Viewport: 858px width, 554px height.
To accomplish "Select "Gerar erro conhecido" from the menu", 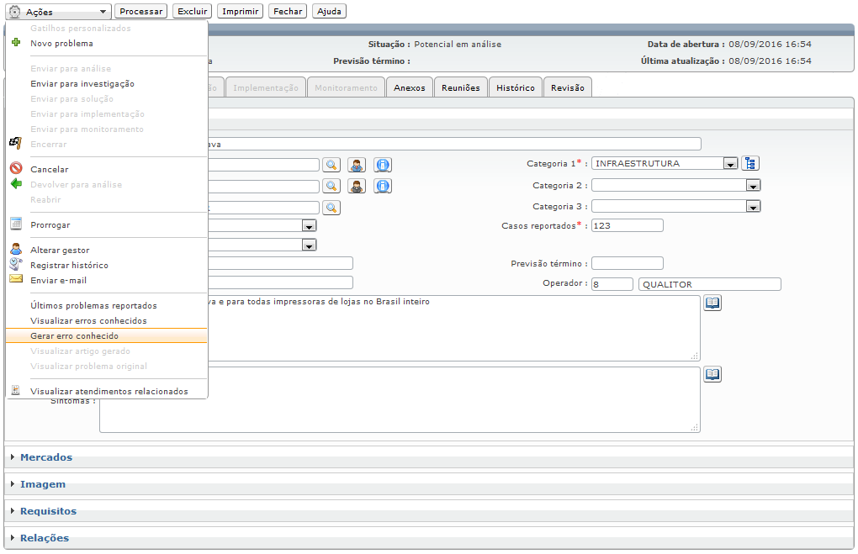I will (74, 335).
